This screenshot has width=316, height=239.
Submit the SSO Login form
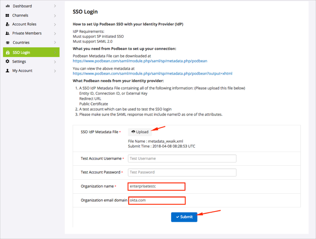(184, 217)
